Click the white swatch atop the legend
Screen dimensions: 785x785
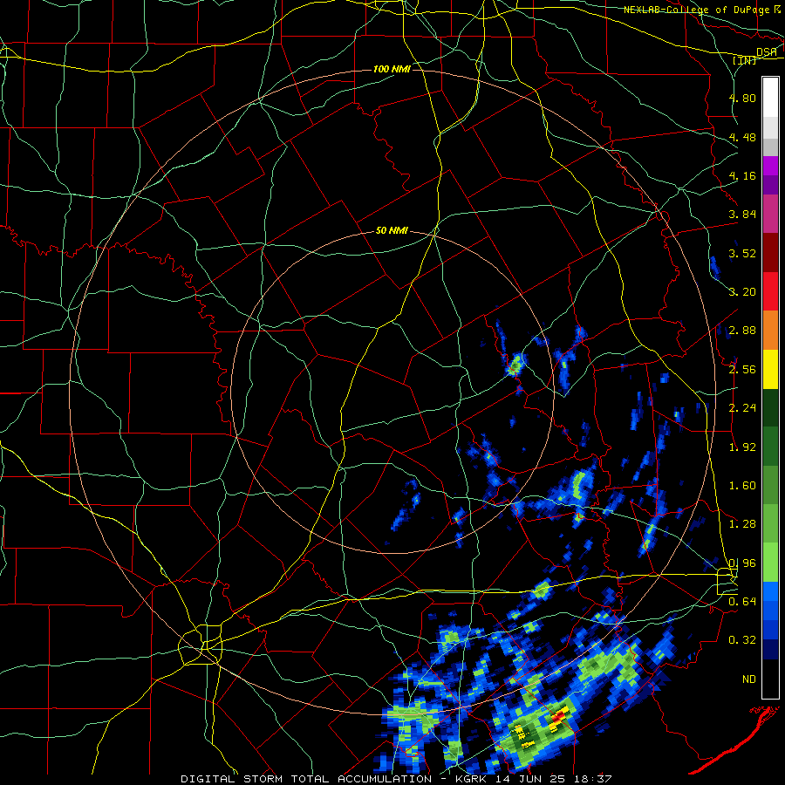click(770, 97)
